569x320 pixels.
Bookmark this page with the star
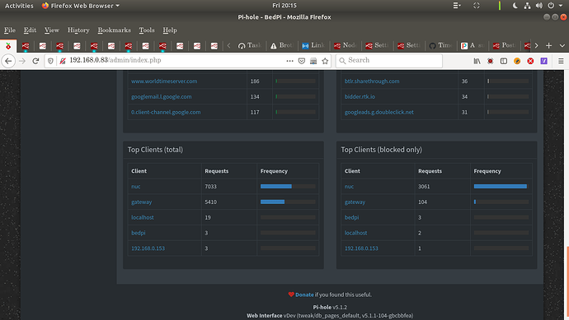(325, 61)
